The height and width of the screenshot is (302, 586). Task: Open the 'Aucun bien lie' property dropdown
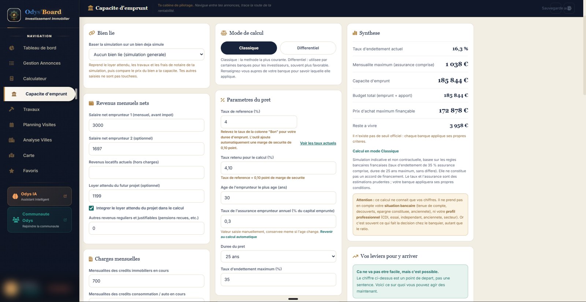146,54
